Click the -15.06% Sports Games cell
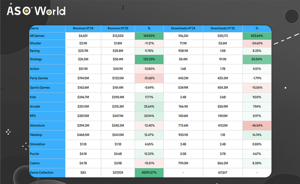This screenshot has height=184, width=300. tap(257, 88)
